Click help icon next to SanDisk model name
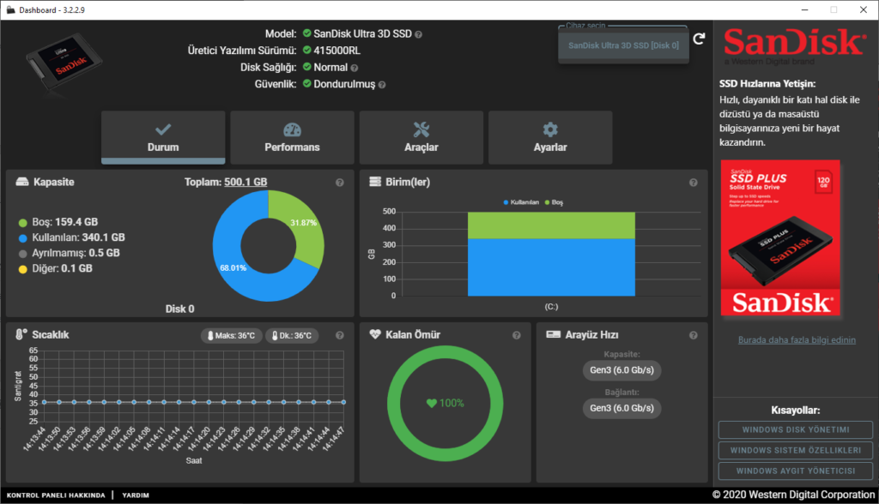The width and height of the screenshot is (879, 504). [x=419, y=34]
